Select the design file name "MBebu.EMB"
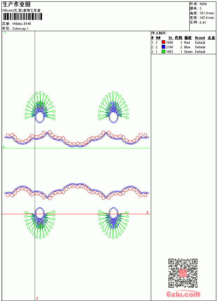This screenshot has height=301, width=217. [x=22, y=24]
